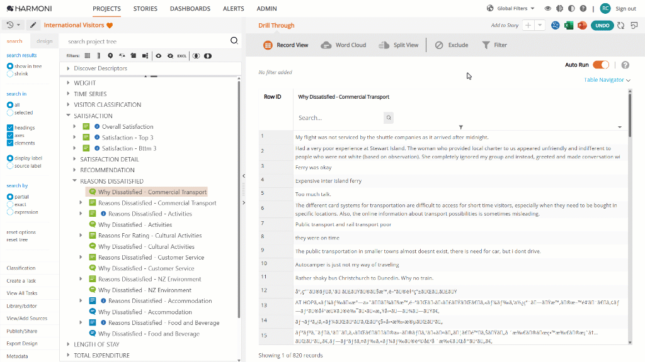Viewport: 645px width, 362px height.
Task: Click the column filter funnel icon
Action: coord(460,127)
